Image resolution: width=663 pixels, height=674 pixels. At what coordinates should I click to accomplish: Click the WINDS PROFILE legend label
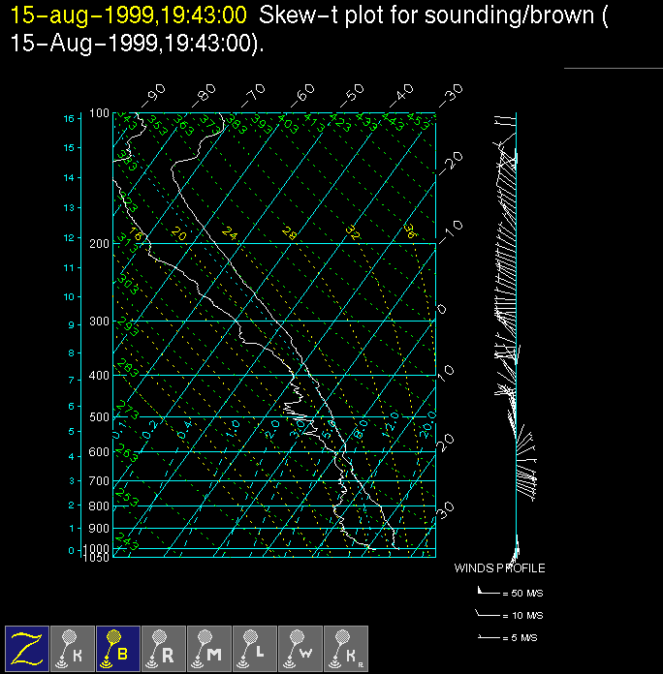pyautogui.click(x=499, y=568)
